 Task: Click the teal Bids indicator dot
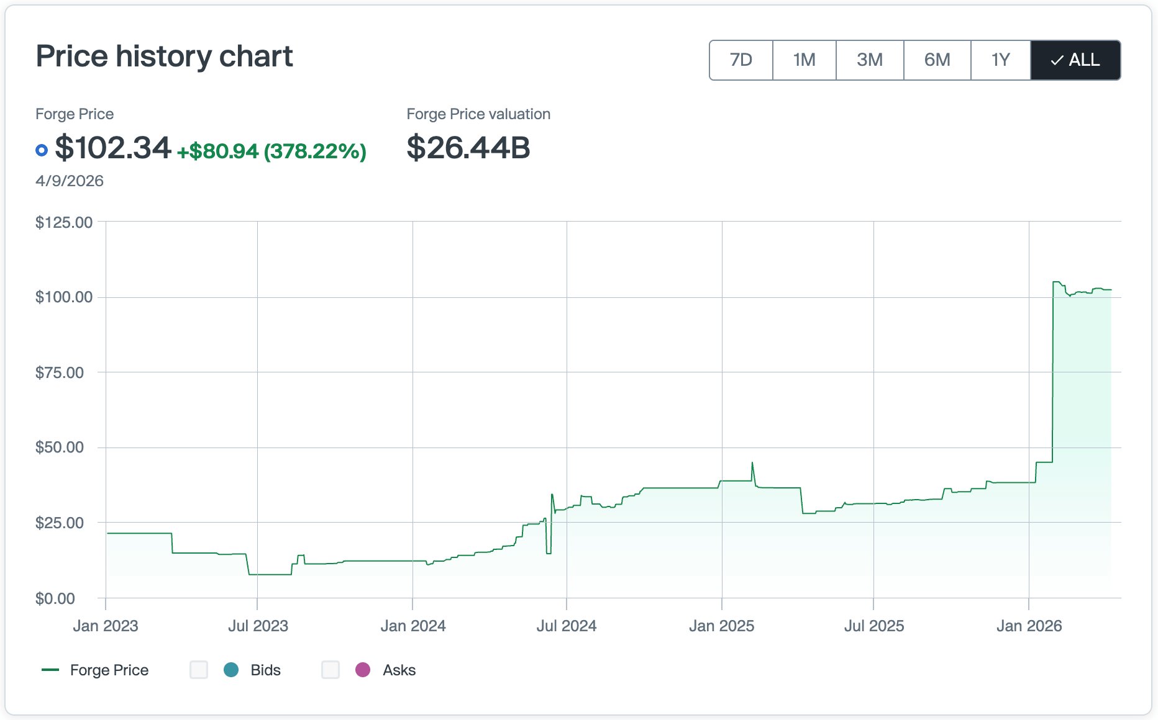(x=231, y=670)
